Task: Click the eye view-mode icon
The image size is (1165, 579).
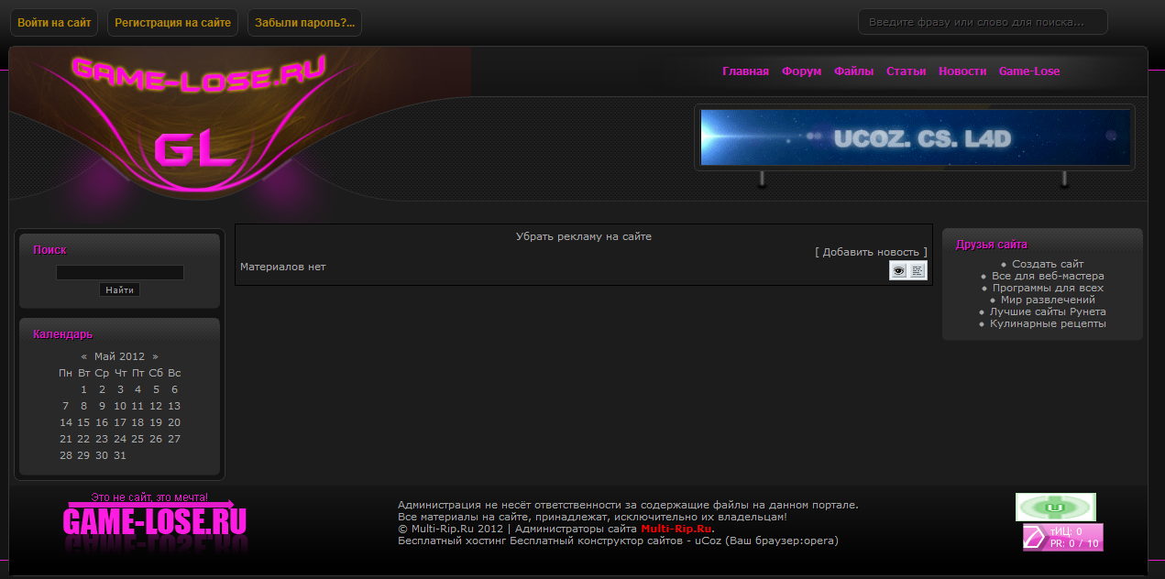Action: pos(898,270)
